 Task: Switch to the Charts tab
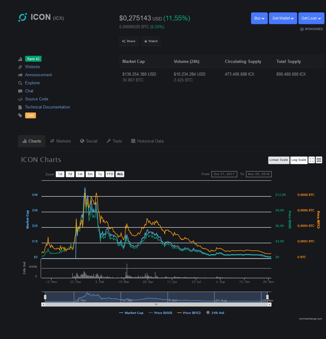coord(32,141)
